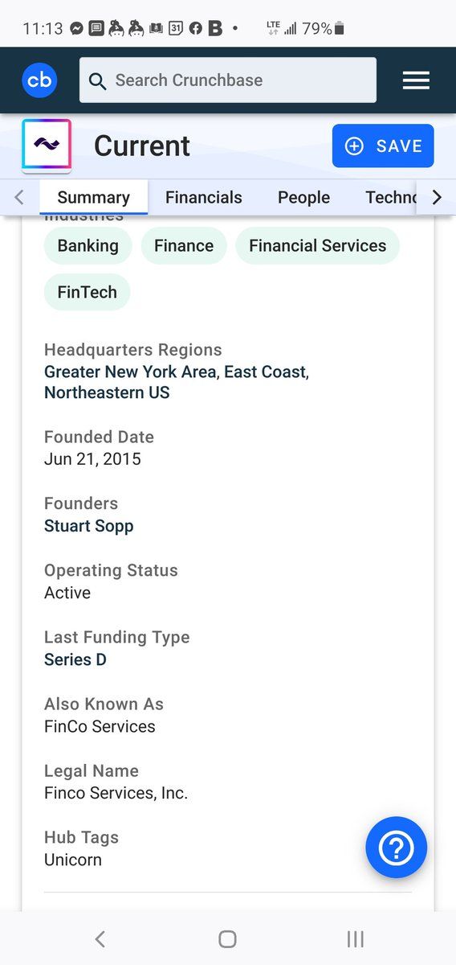This screenshot has width=456, height=965.
Task: Open the hamburger menu
Action: [x=416, y=80]
